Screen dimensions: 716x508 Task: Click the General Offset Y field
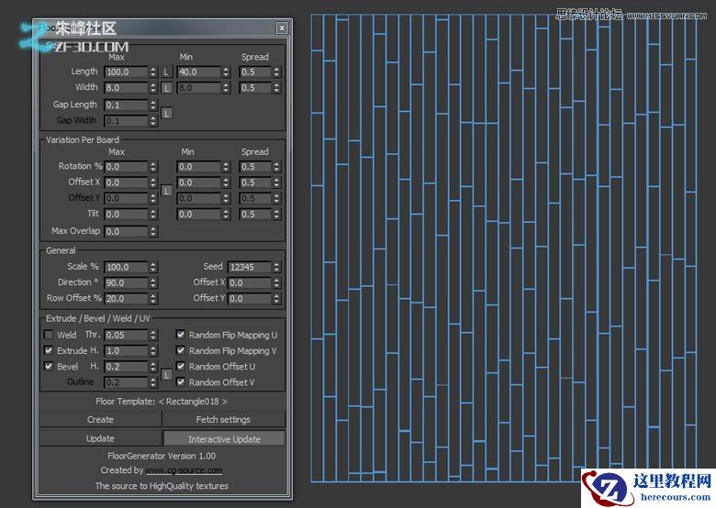(x=250, y=299)
